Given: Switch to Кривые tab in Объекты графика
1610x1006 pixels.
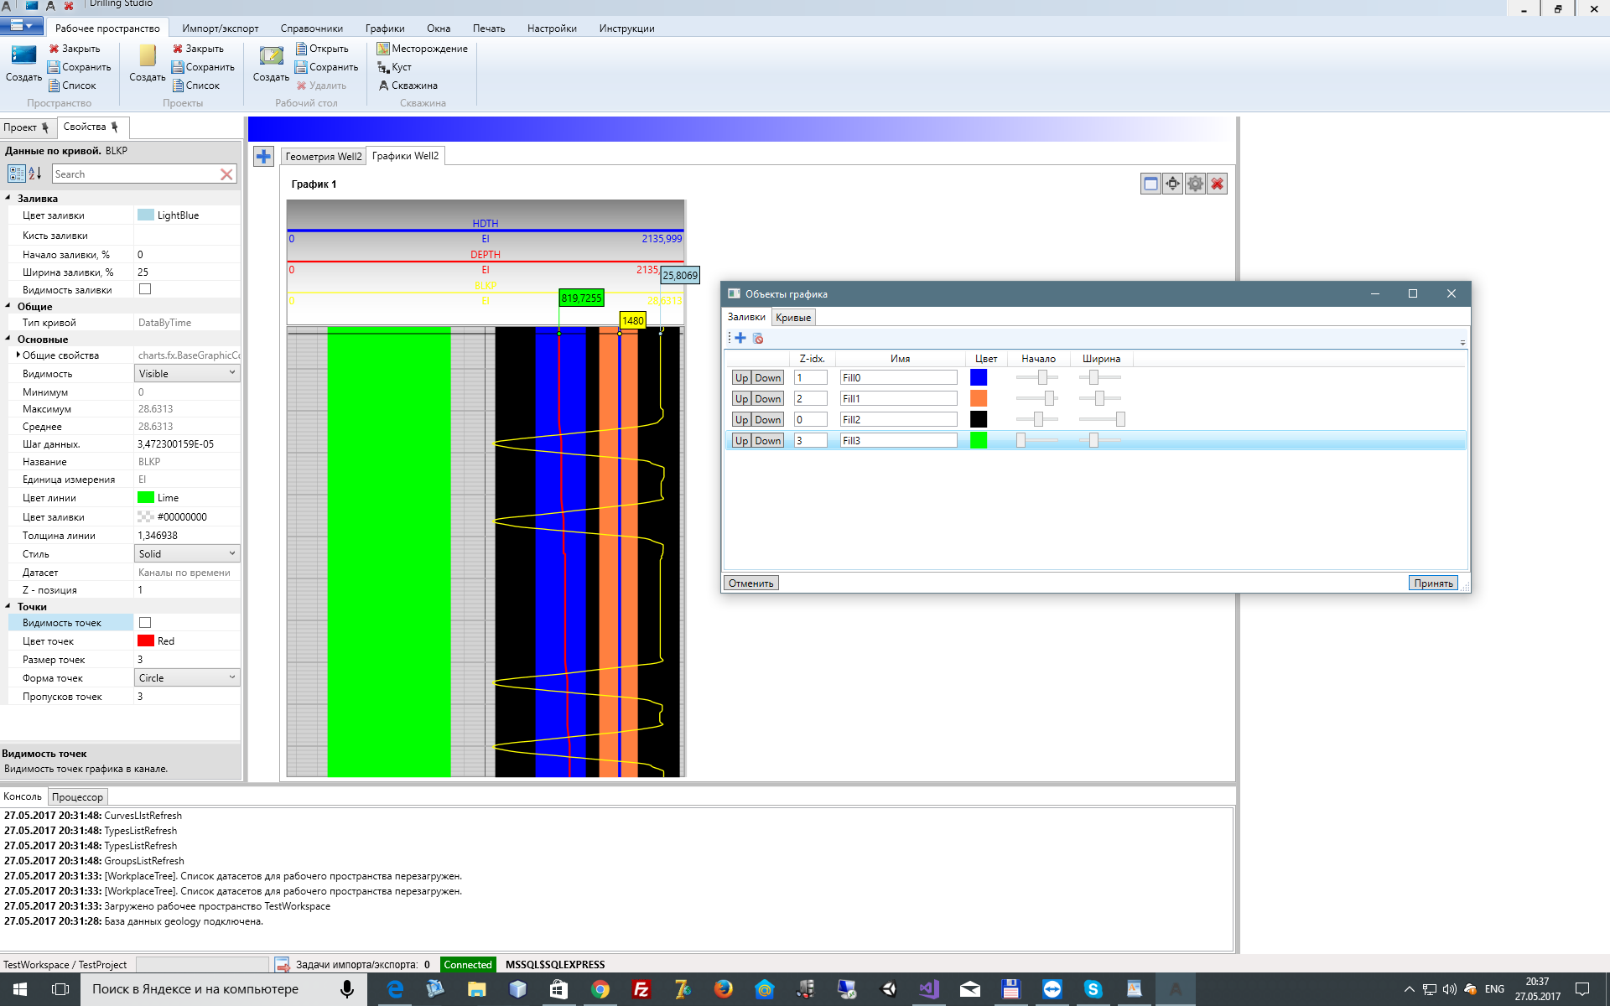Looking at the screenshot, I should pyautogui.click(x=793, y=318).
